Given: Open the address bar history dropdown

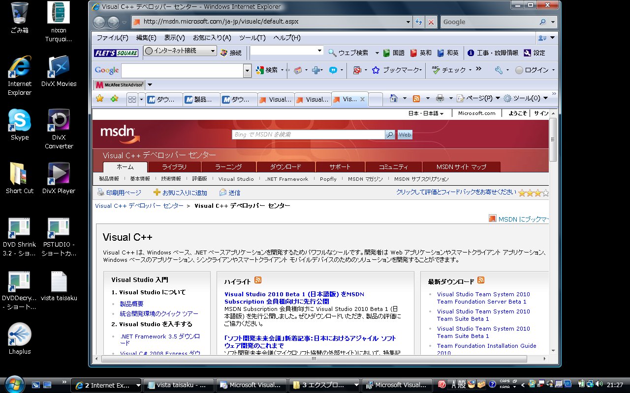Looking at the screenshot, I should pyautogui.click(x=408, y=22).
